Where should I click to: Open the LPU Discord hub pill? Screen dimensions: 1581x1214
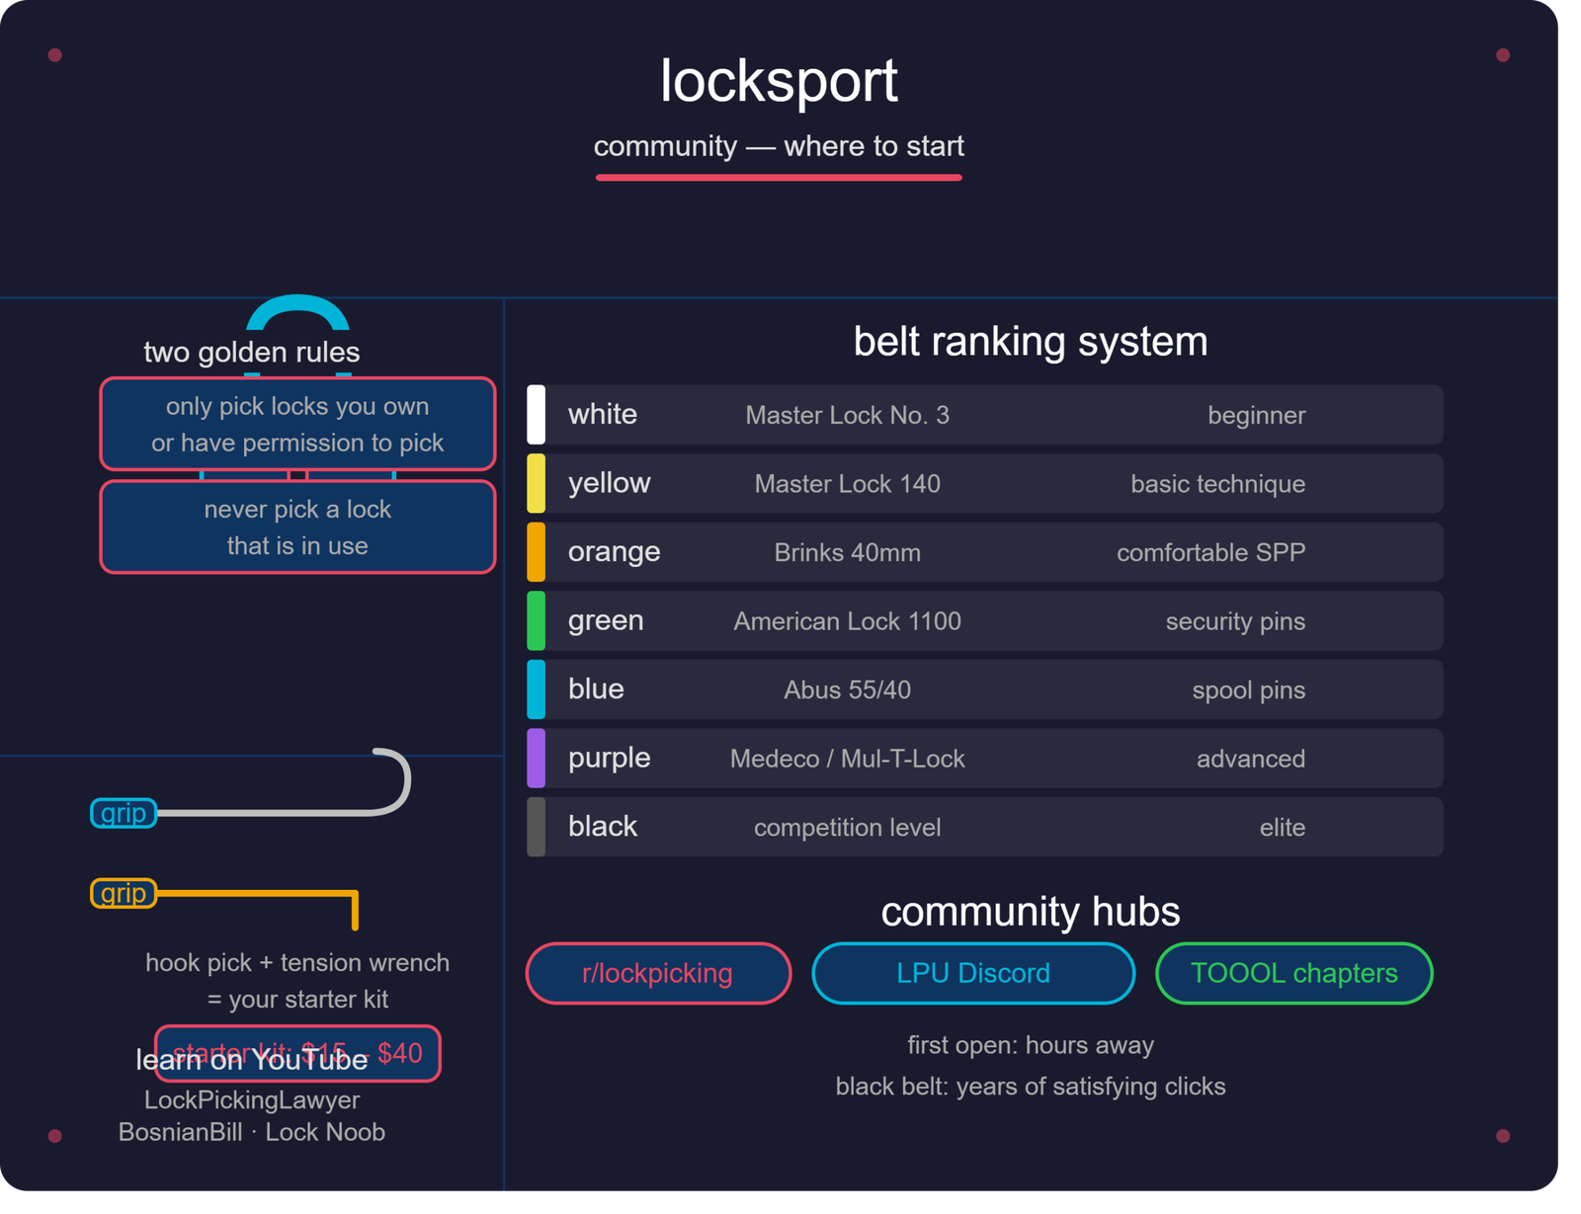[973, 973]
